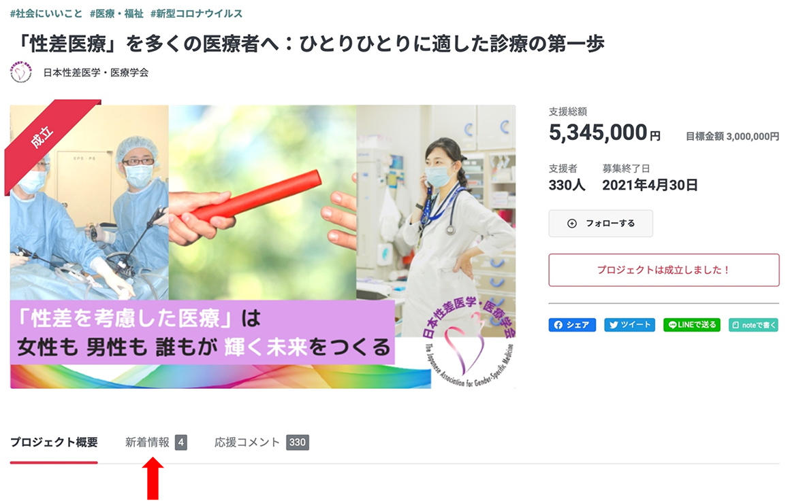Open the プロジェクト概要 tab
The height and width of the screenshot is (503, 790).
(x=54, y=442)
